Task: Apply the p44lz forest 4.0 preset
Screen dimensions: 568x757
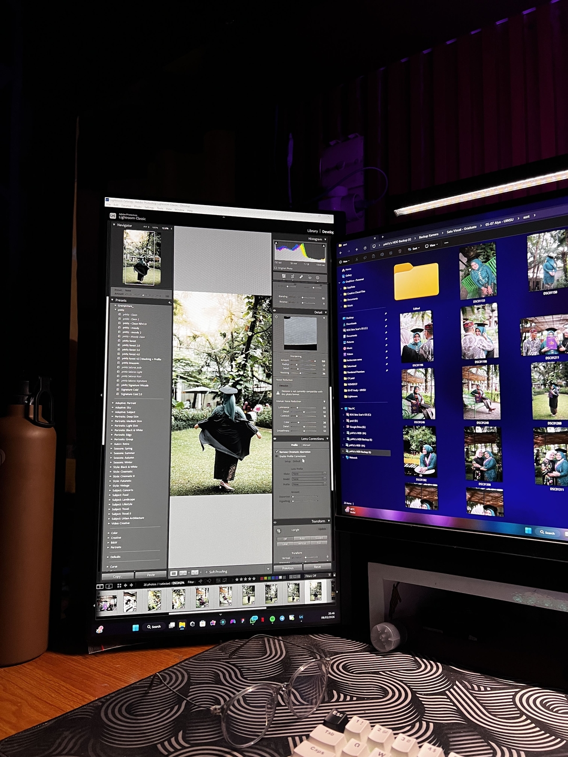Action: (x=131, y=354)
